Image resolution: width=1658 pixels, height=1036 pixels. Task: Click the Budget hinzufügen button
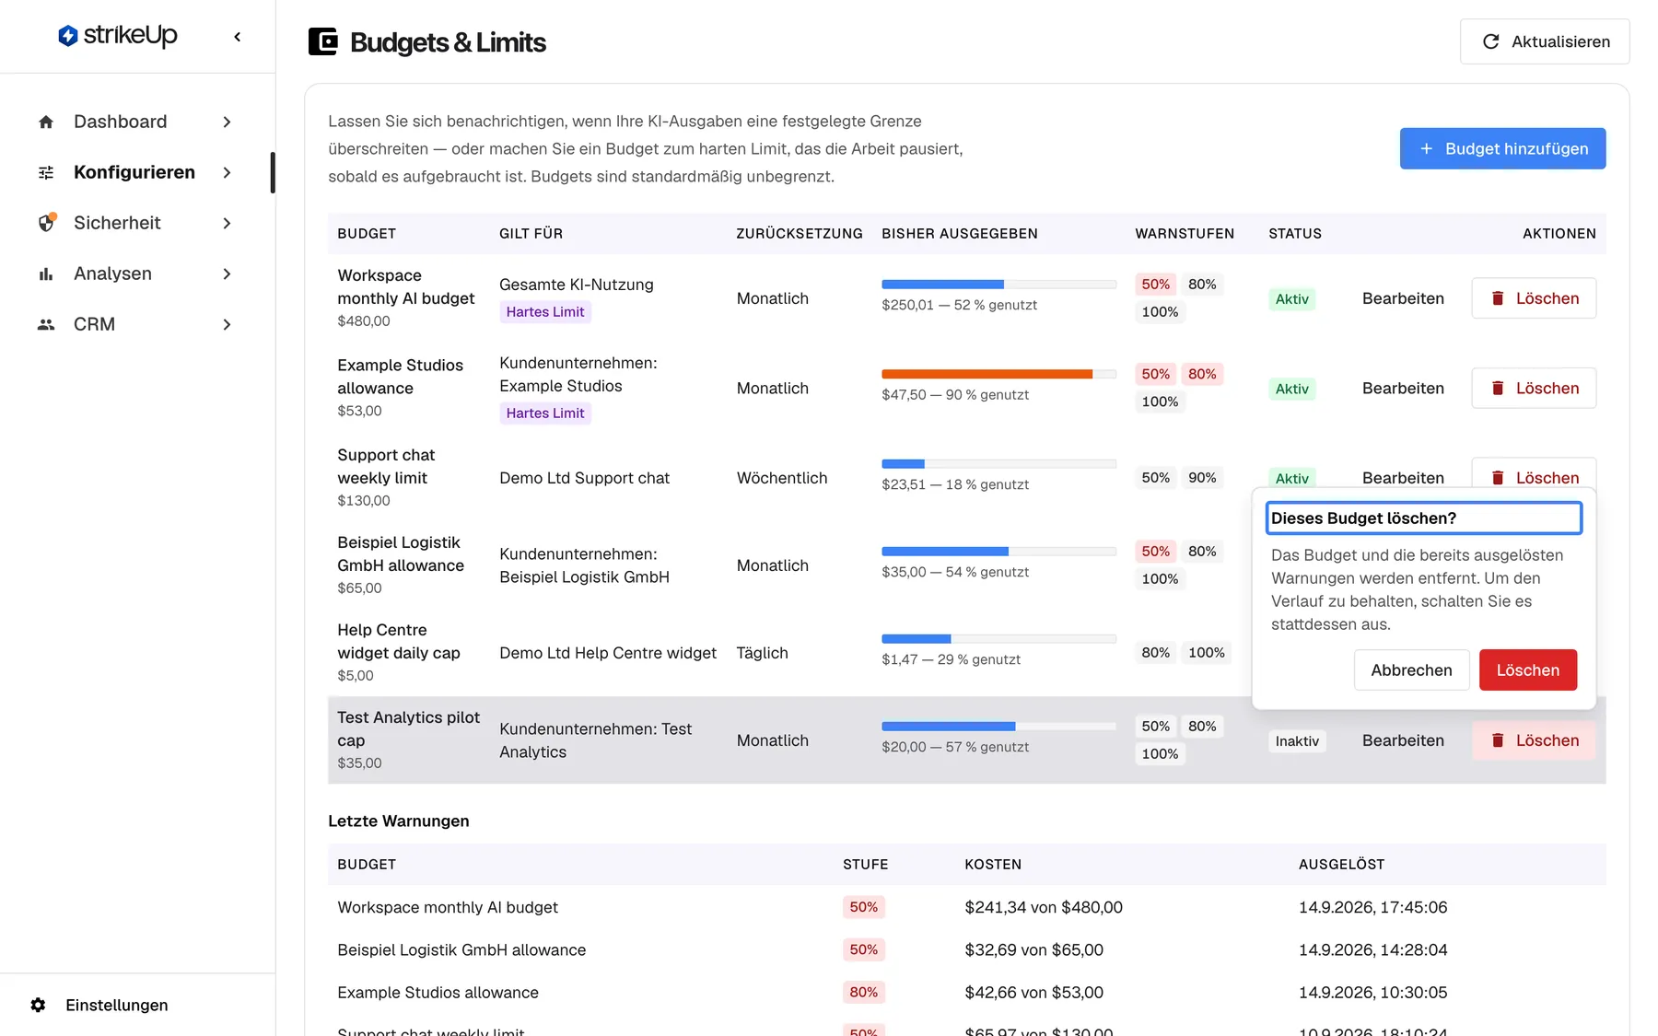(x=1502, y=148)
